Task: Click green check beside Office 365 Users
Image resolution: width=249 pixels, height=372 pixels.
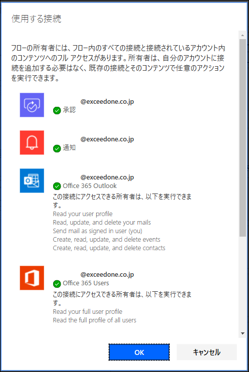Action: pyautogui.click(x=57, y=283)
